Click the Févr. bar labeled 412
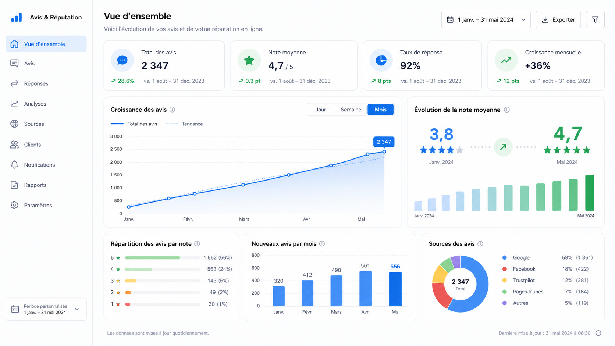The width and height of the screenshot is (615, 346). pyautogui.click(x=307, y=293)
